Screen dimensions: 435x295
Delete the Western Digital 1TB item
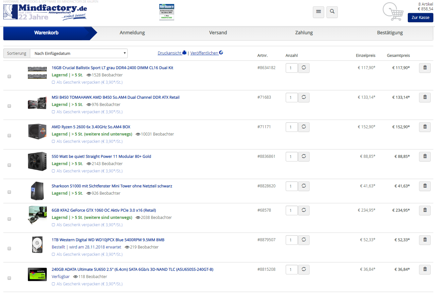425,240
